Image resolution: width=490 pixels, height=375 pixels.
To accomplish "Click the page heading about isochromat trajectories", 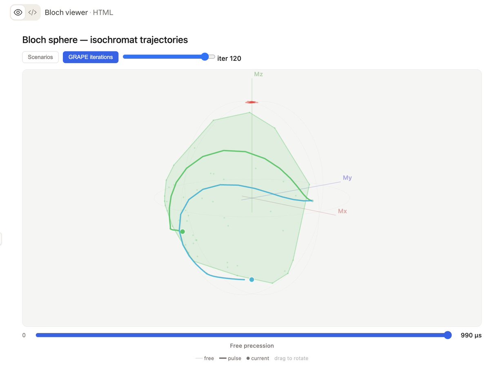I will (x=105, y=40).
